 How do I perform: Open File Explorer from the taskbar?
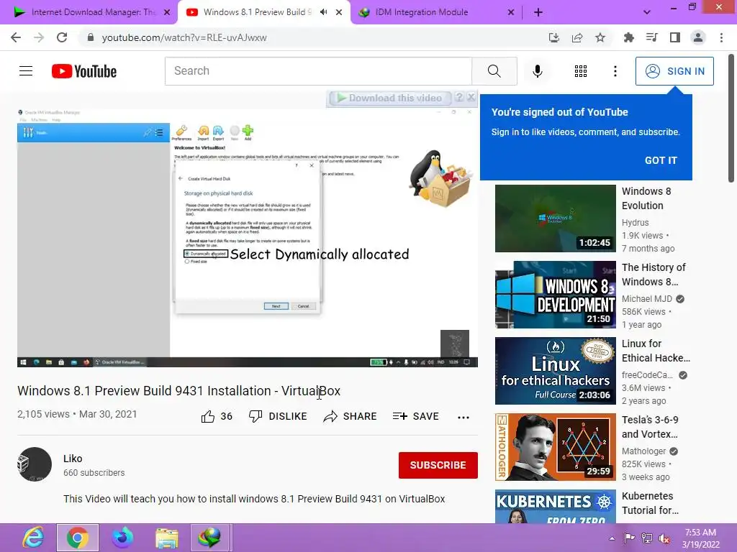coord(167,538)
